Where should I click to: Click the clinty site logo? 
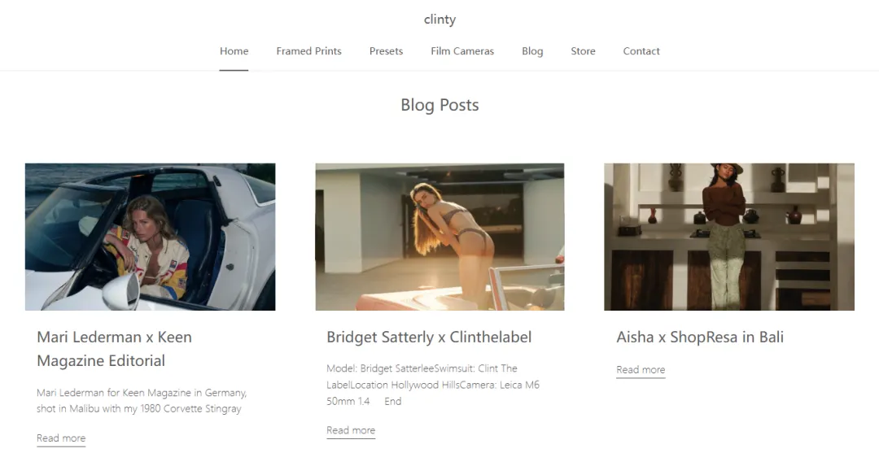point(439,20)
